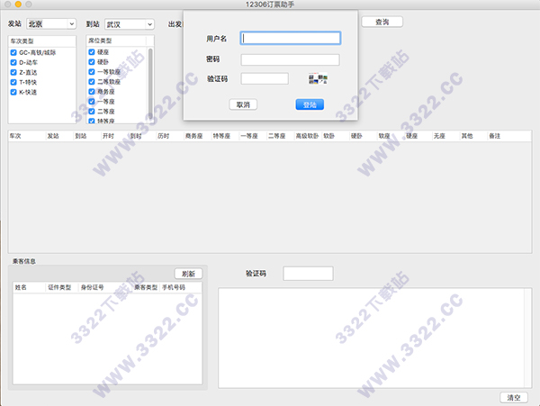The width and height of the screenshot is (540, 406).
Task: Click the 证件类型 column header
Action: [61, 287]
